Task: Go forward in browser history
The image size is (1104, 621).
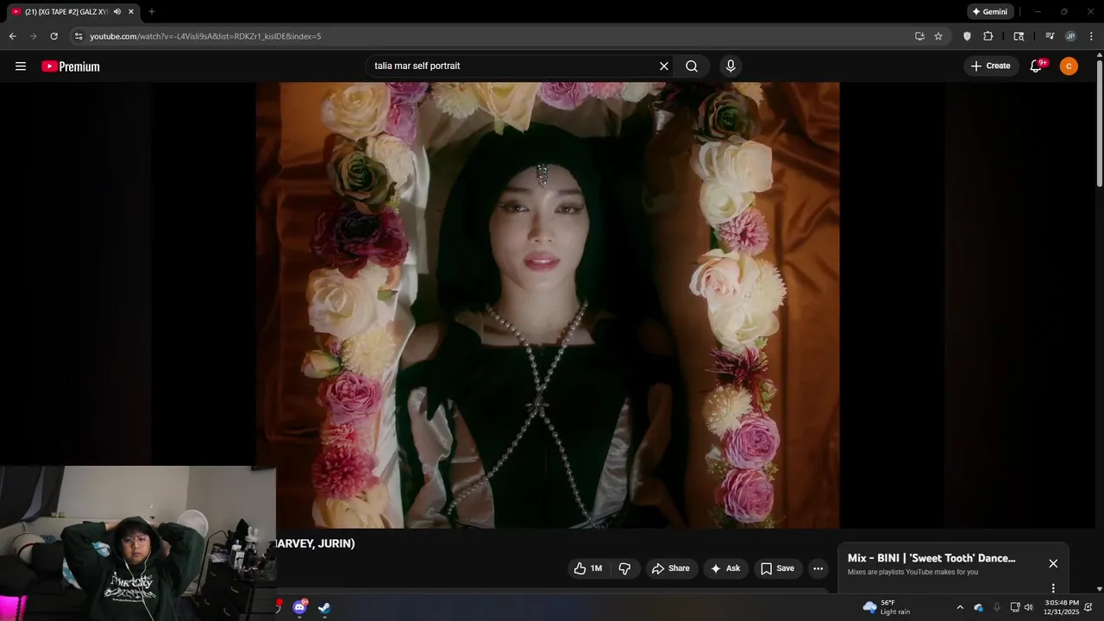Action: point(34,36)
